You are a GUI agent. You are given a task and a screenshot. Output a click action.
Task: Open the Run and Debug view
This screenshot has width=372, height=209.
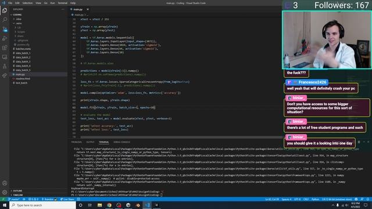(5, 38)
